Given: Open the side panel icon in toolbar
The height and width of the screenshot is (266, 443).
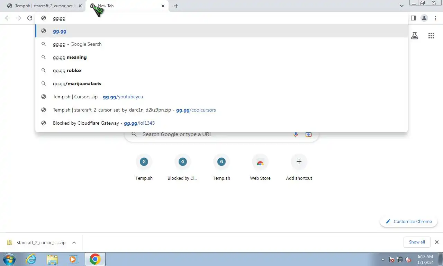Looking at the screenshot, I should (x=413, y=18).
